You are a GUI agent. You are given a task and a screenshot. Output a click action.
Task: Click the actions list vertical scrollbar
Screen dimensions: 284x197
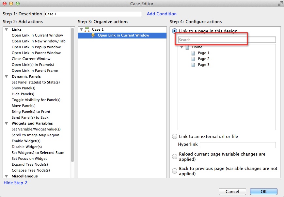point(72,98)
